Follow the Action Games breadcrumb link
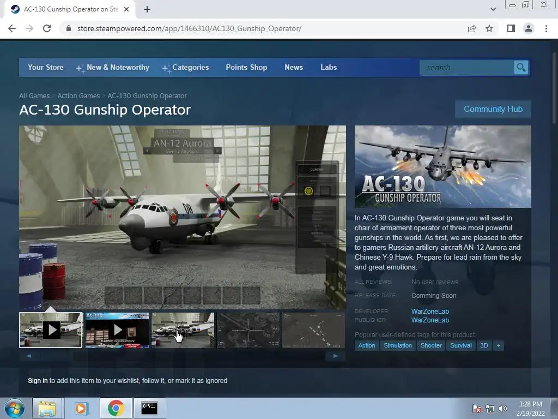Screen dimensions: 558x419 (78, 96)
